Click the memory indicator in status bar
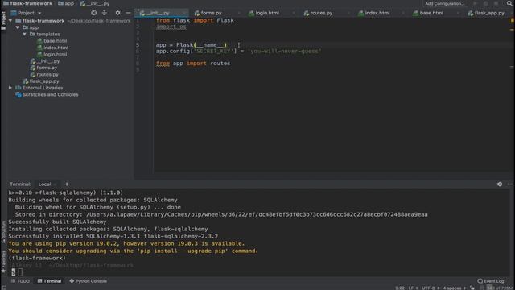 (x=500, y=288)
